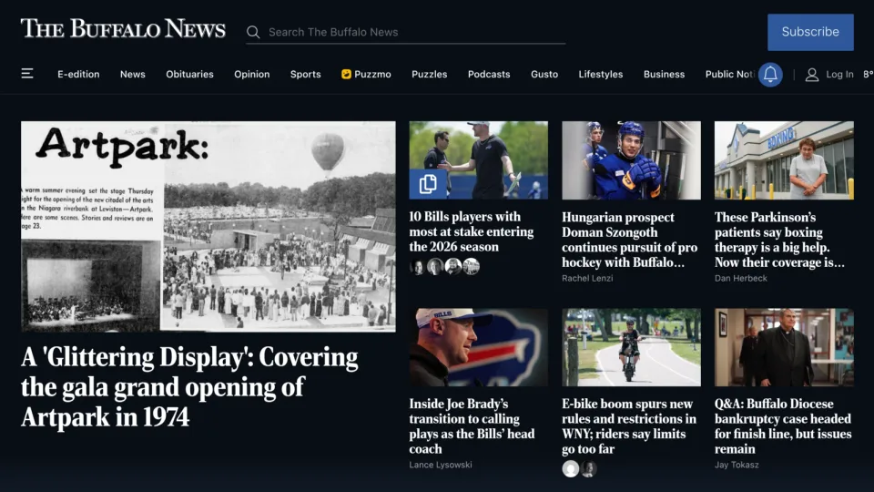Screen dimensions: 874x492
Task: Click the hockey player thumbnail
Action: click(x=631, y=160)
